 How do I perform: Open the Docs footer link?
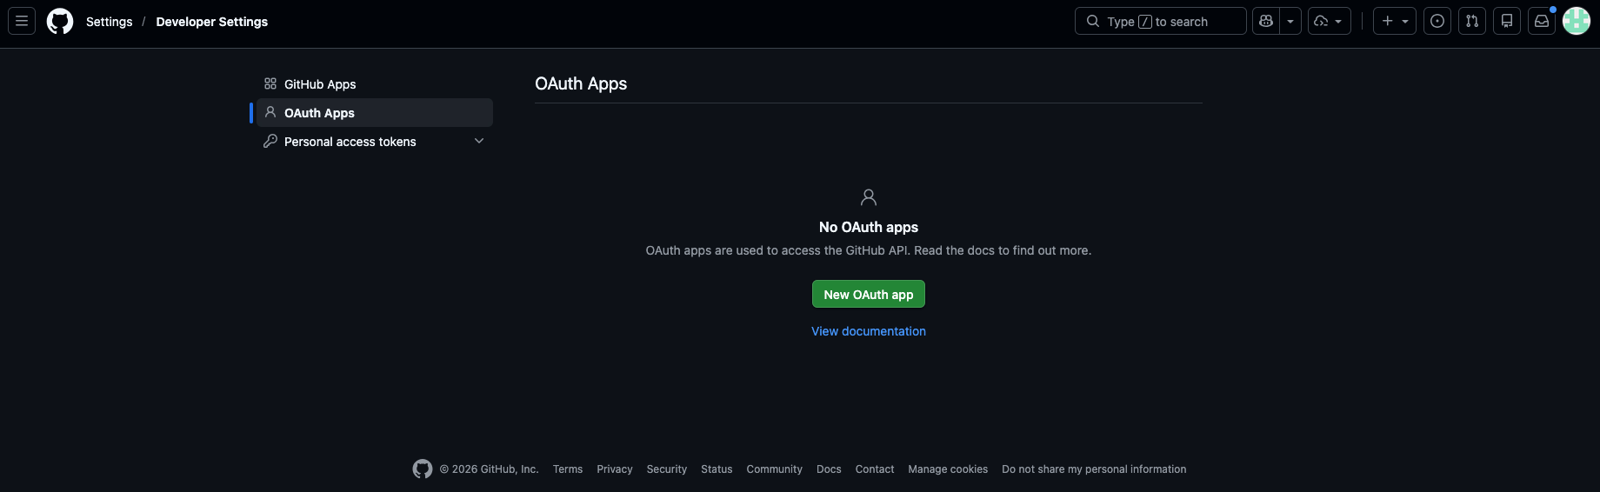coord(829,469)
